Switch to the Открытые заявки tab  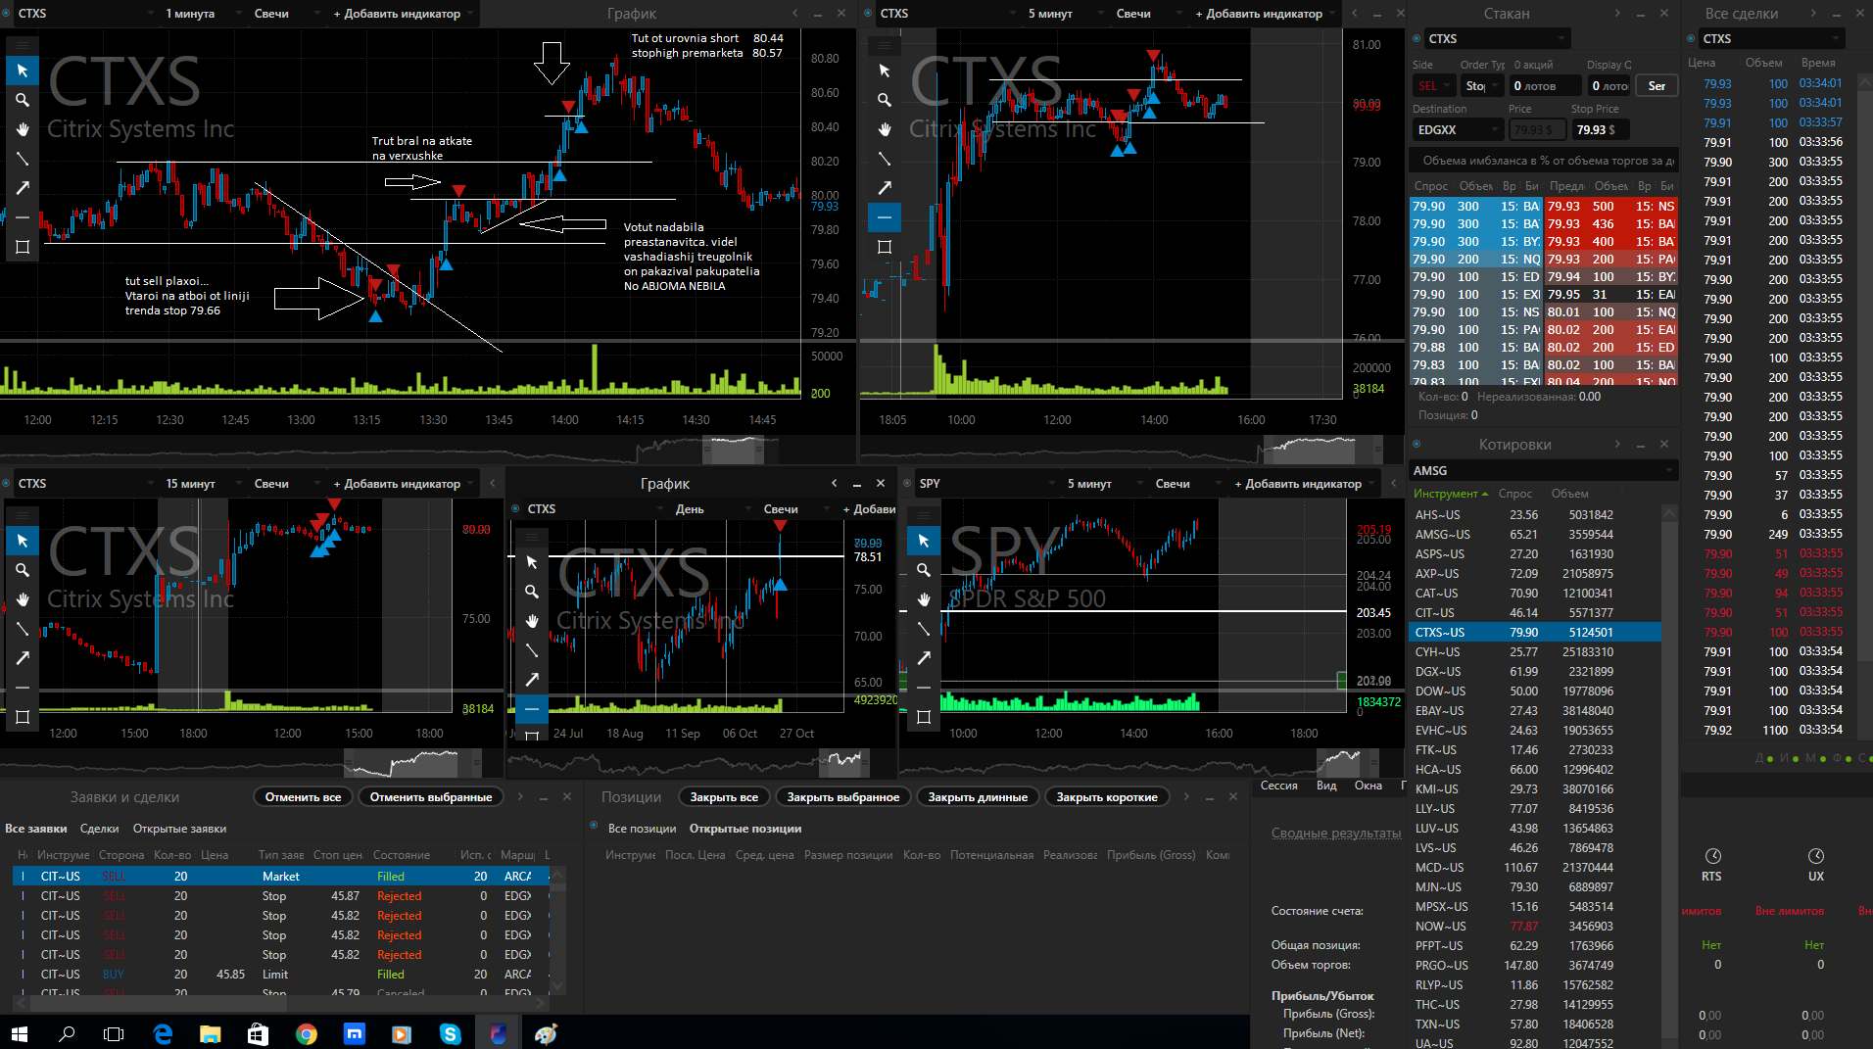coord(179,829)
